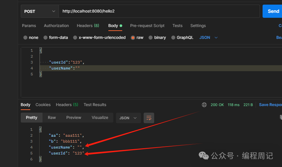Viewport: 282px width, 167px height.
Task: Click the Save Response link
Action: pos(270,105)
